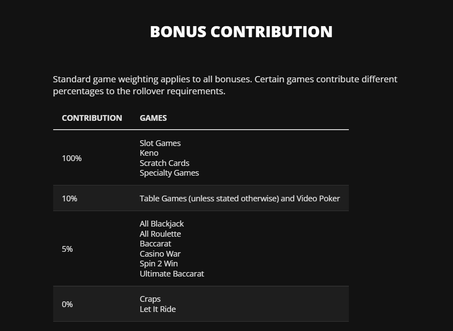Select the CONTRIBUTION column header
The width and height of the screenshot is (453, 331).
(92, 118)
